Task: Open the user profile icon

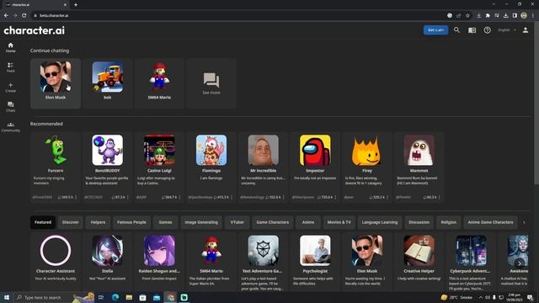Action: click(526, 30)
